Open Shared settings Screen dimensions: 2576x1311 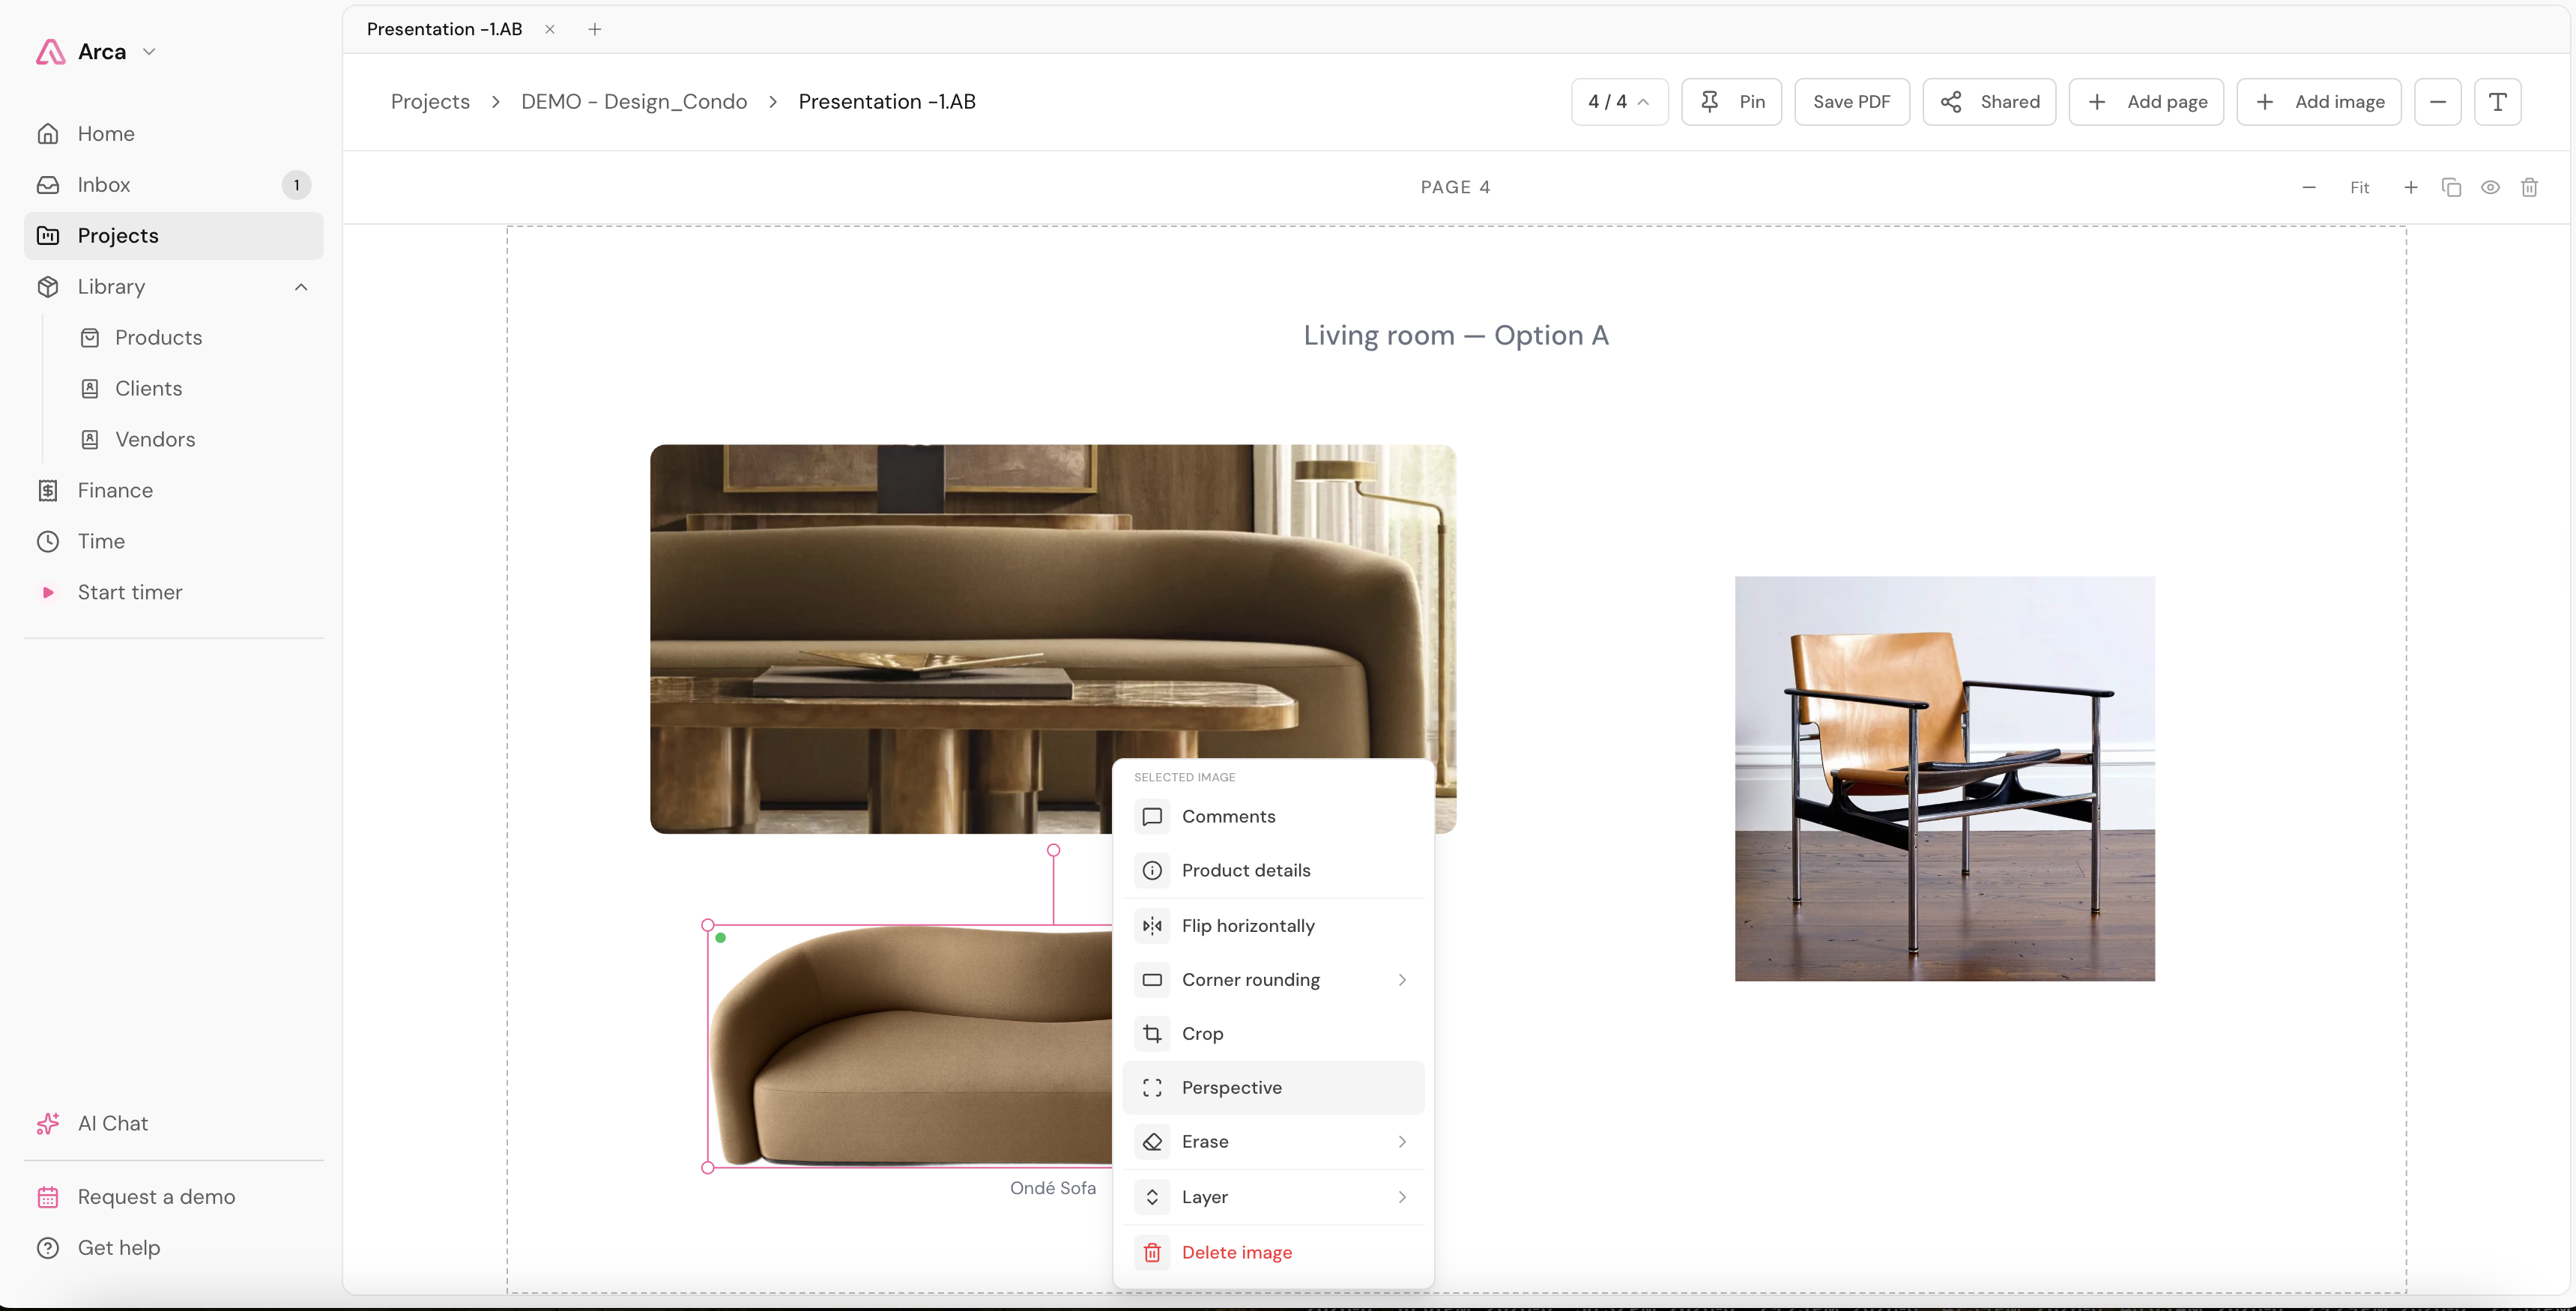point(1989,102)
